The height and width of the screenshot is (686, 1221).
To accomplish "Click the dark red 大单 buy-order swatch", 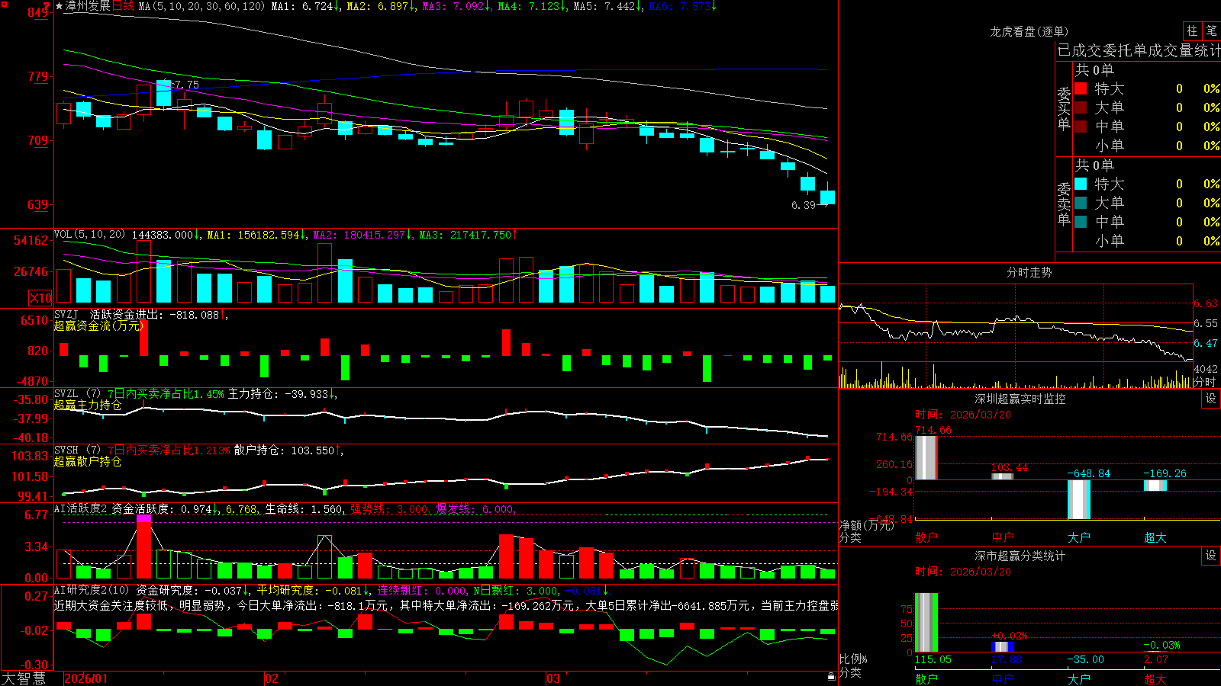I will click(x=1081, y=107).
